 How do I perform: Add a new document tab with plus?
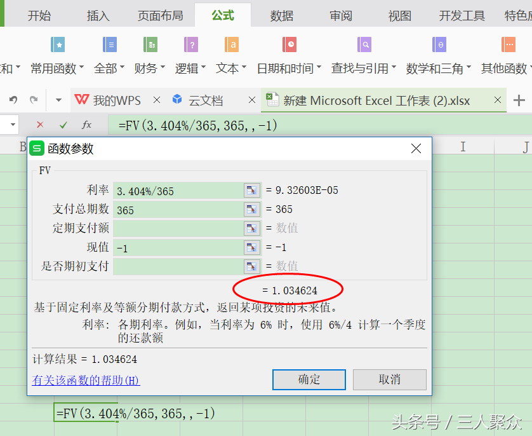pyautogui.click(x=519, y=100)
